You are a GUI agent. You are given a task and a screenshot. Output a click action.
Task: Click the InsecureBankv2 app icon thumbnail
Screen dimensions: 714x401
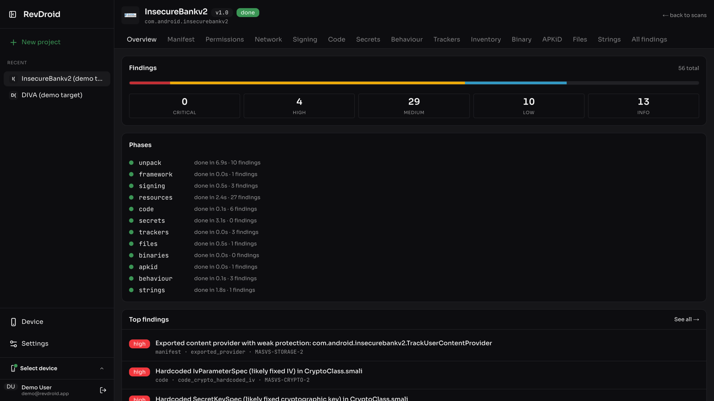(130, 15)
